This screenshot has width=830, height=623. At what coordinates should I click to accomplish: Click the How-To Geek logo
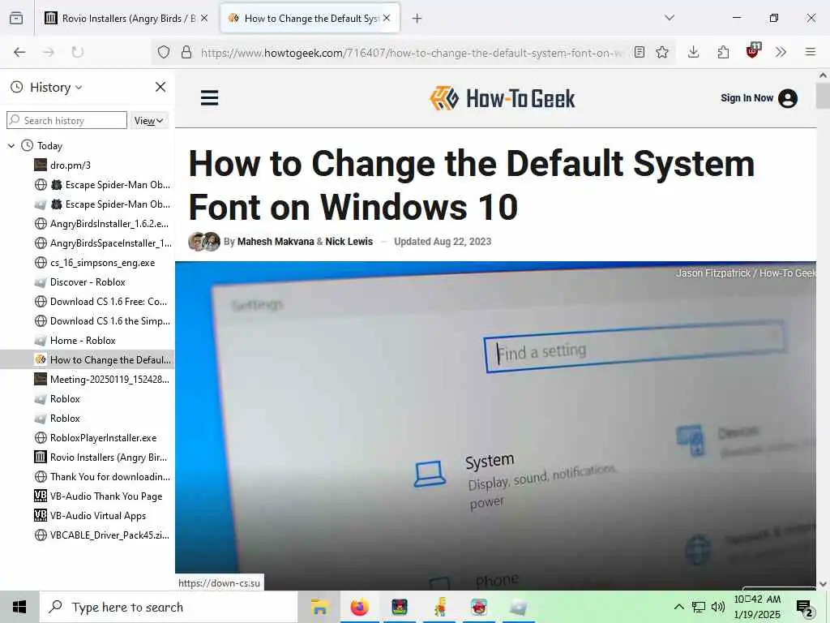pyautogui.click(x=502, y=98)
